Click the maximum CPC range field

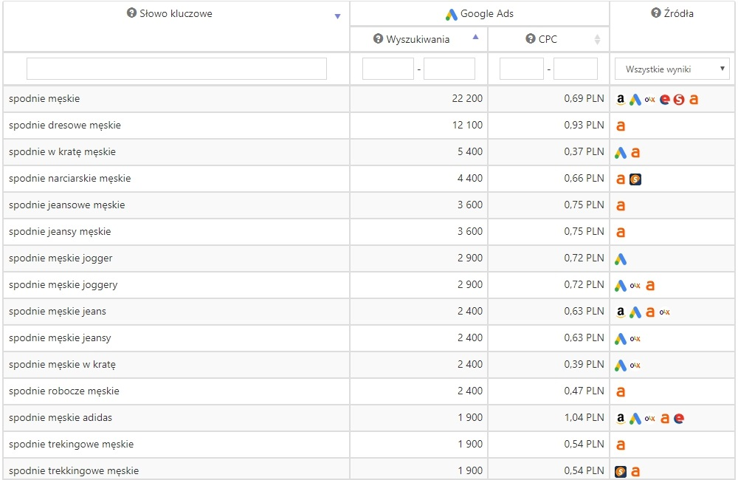tap(575, 69)
